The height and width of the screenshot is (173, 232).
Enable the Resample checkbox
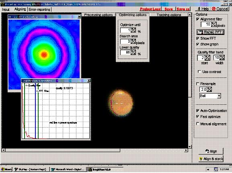[x=197, y=84]
